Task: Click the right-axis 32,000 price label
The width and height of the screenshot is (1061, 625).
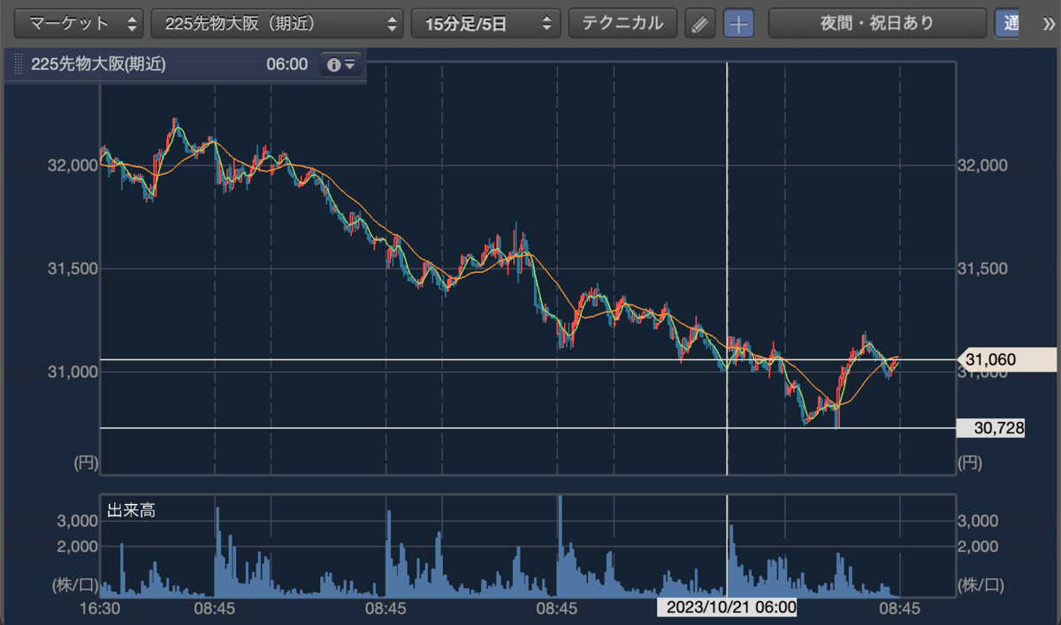Action: 983,165
